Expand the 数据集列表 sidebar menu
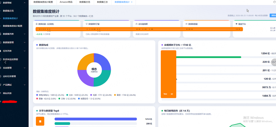 point(24,34)
